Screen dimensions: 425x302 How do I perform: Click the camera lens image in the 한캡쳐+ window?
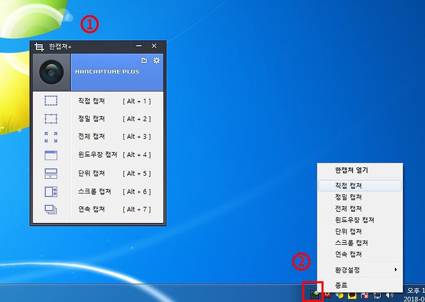click(51, 72)
